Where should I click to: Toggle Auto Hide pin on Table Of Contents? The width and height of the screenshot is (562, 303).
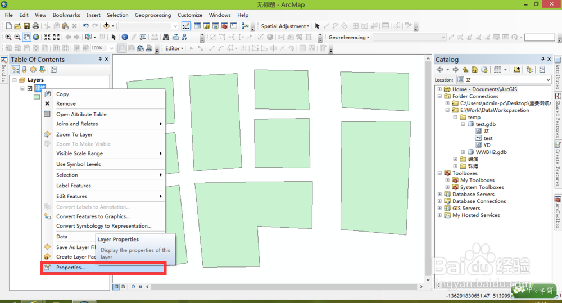(x=100, y=59)
